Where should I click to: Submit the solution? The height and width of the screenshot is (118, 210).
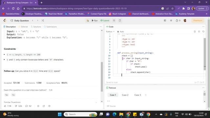[x=105, y=20]
